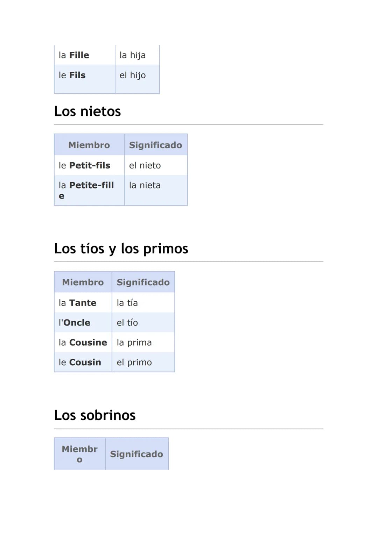The height and width of the screenshot is (533, 378).
Task: Select the 'la Tante' cell
Action: tap(83, 303)
